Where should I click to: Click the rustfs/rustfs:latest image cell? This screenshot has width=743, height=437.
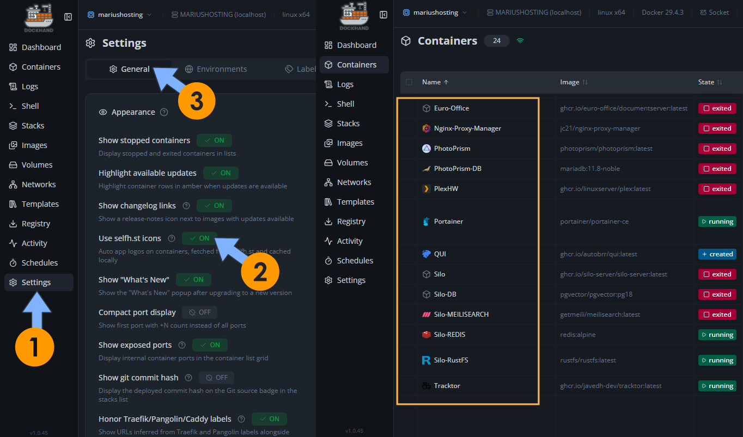point(588,360)
